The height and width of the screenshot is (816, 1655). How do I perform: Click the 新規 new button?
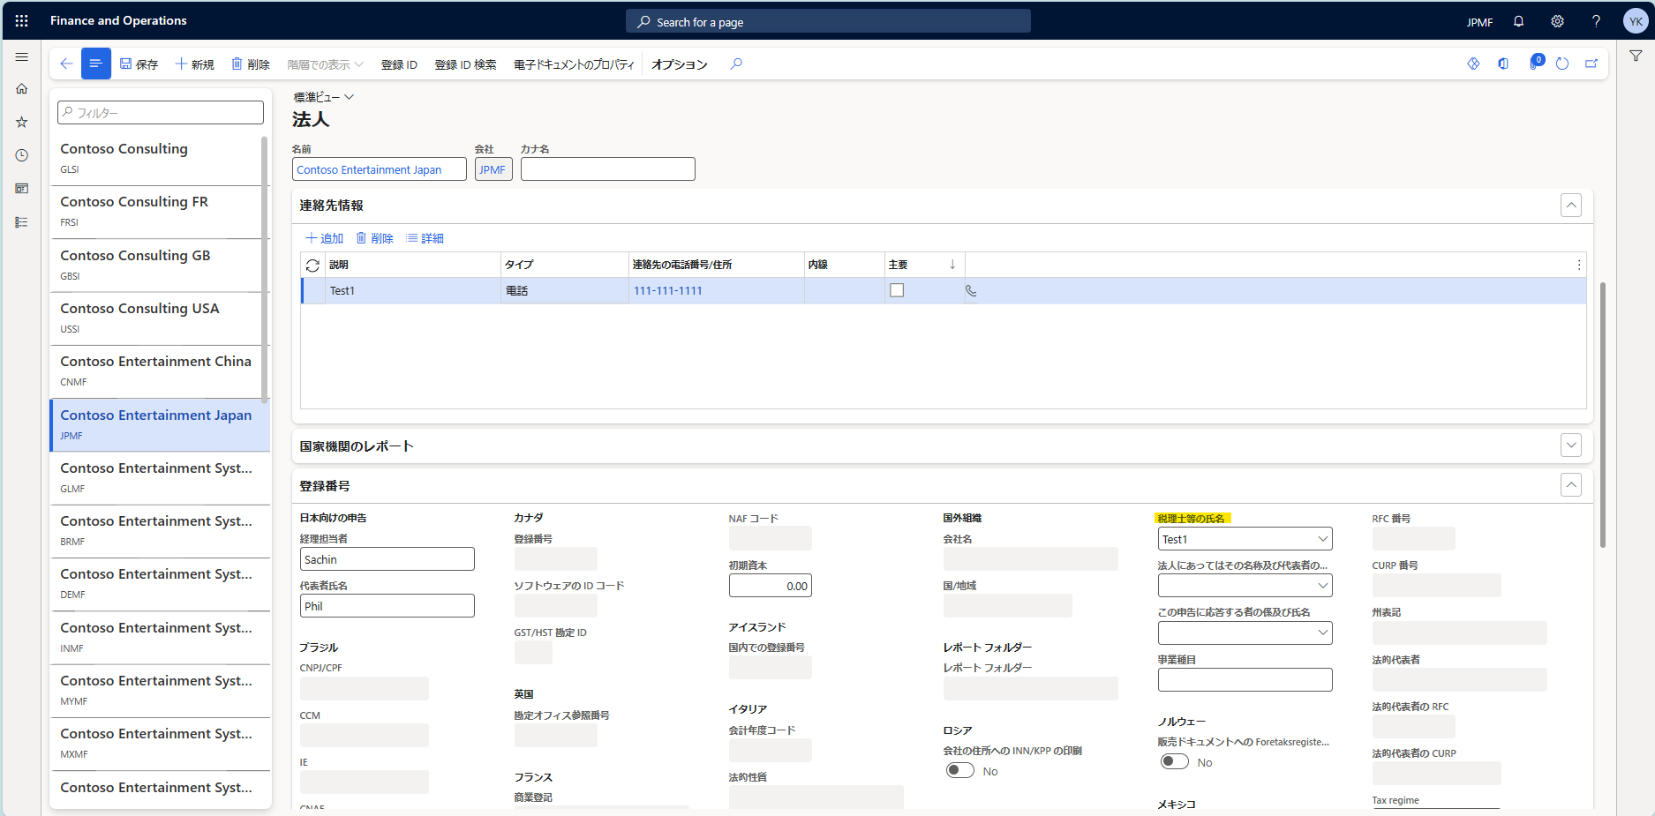pyautogui.click(x=194, y=64)
